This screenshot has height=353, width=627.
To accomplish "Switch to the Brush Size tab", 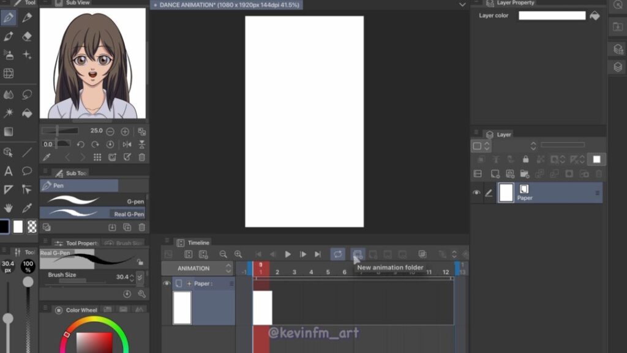I will click(x=124, y=243).
